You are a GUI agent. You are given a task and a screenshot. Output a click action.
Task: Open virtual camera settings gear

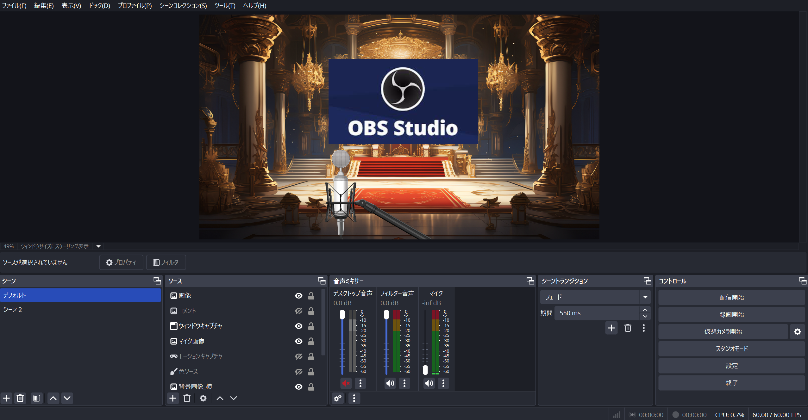pyautogui.click(x=798, y=332)
